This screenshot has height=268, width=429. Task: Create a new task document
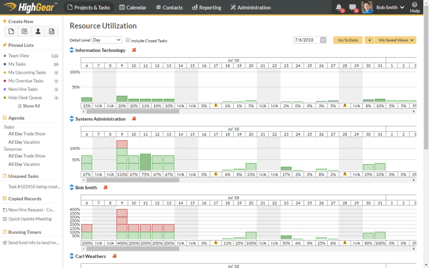click(11, 31)
